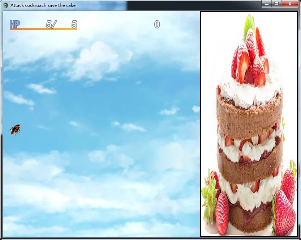Screen dimensions: 301x240
Task: Click the score counter showing 0
Action: click(157, 24)
